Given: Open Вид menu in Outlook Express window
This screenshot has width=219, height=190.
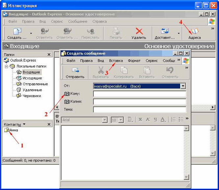Looking at the screenshot, I should [43, 21].
